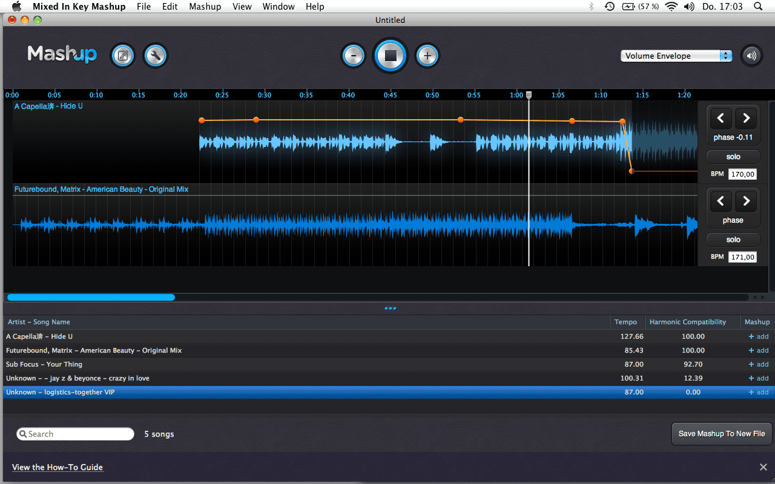Click the edit/compose icon beside Mashup logo
The width and height of the screenshot is (775, 484).
[122, 56]
